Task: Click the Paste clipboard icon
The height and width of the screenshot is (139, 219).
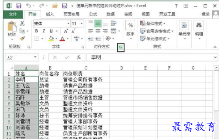Action: point(12,26)
